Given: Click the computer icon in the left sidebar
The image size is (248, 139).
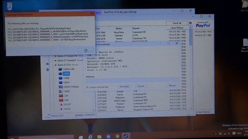Looking at the screenshot, I should (x=48, y=69).
